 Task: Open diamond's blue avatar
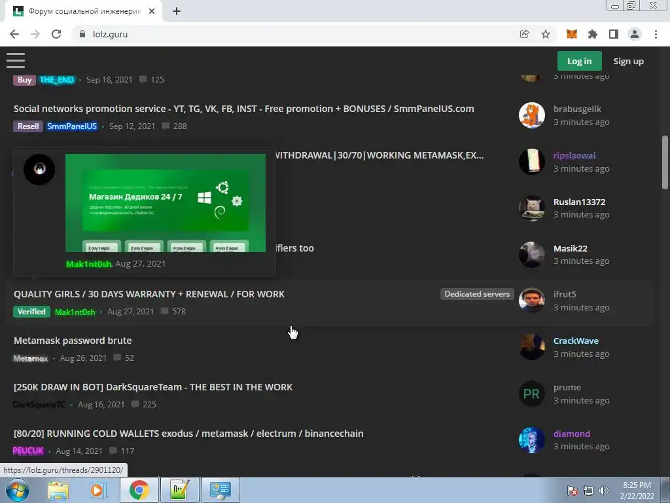[x=531, y=440]
